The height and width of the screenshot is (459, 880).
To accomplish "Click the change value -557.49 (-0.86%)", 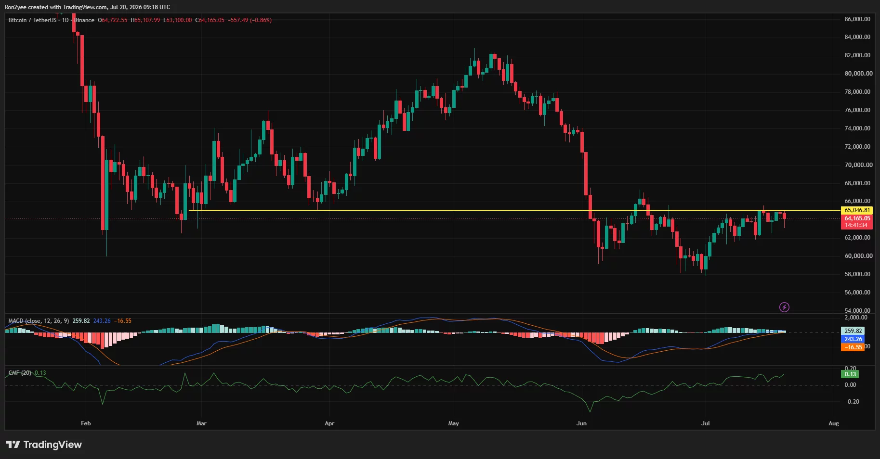I will point(250,20).
